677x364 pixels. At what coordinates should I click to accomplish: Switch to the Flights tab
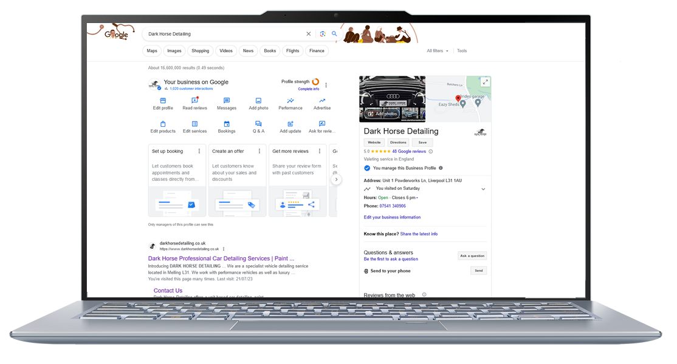point(293,51)
